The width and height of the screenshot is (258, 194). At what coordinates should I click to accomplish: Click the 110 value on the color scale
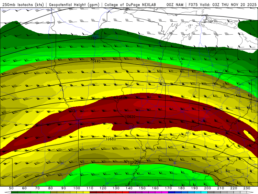point(90,188)
